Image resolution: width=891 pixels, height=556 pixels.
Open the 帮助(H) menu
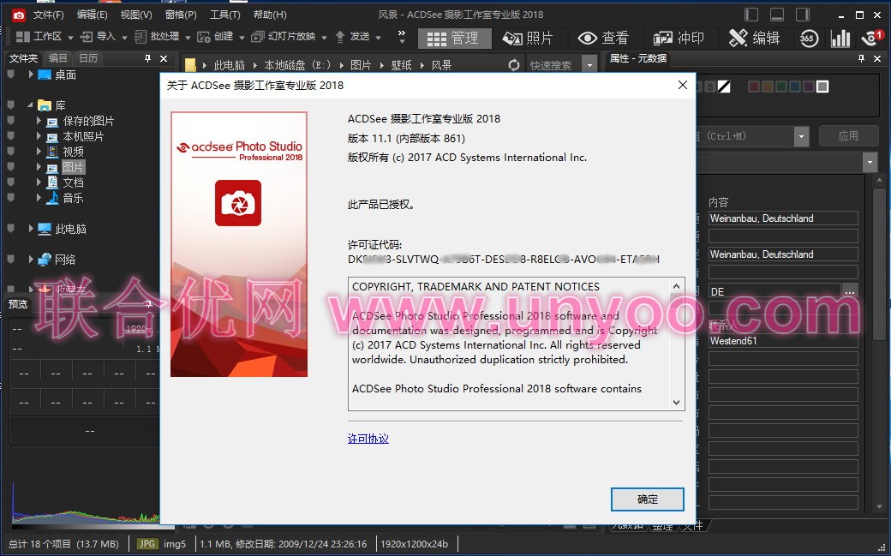[x=269, y=15]
